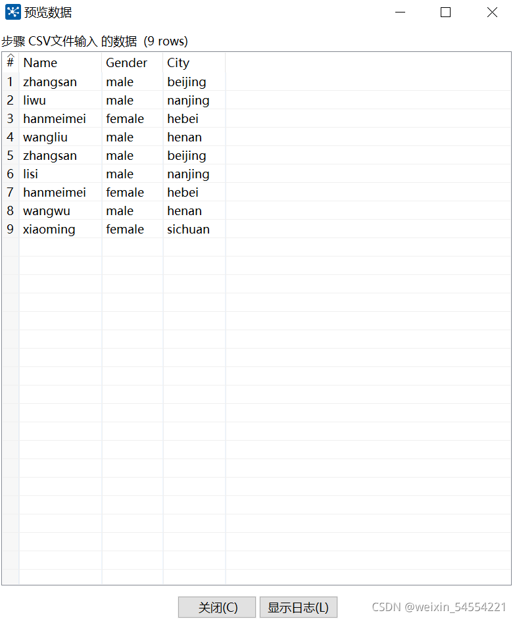Screen dimensions: 515x619
Task: Click the 关闭(C) button
Action: pos(216,607)
